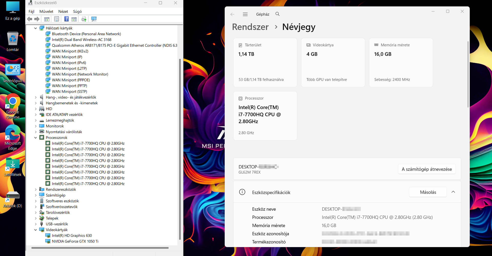This screenshot has height=256, width=492.
Task: Toggle the action pane toolbar icon
Action: pyautogui.click(x=74, y=19)
